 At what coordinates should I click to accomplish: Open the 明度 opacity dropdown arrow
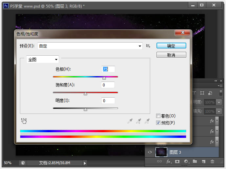coord(219,102)
